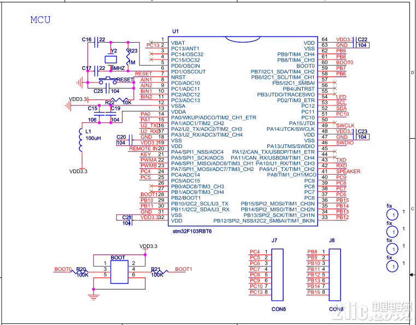Viewport: 416px width, 325px height.
Task: Select the U1 chip designator label
Action: (x=175, y=31)
